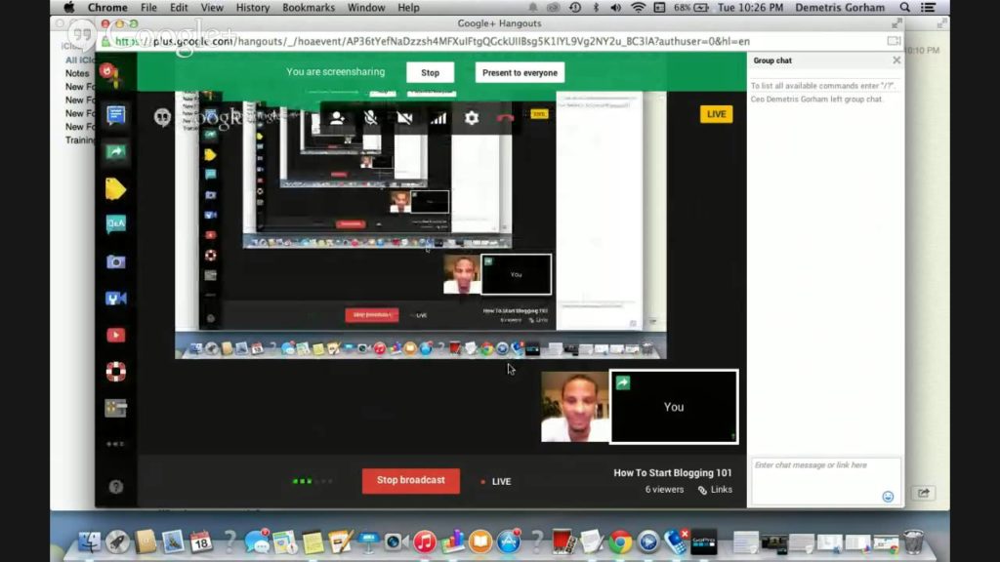Open the emoji smiley picker in chat

(888, 497)
